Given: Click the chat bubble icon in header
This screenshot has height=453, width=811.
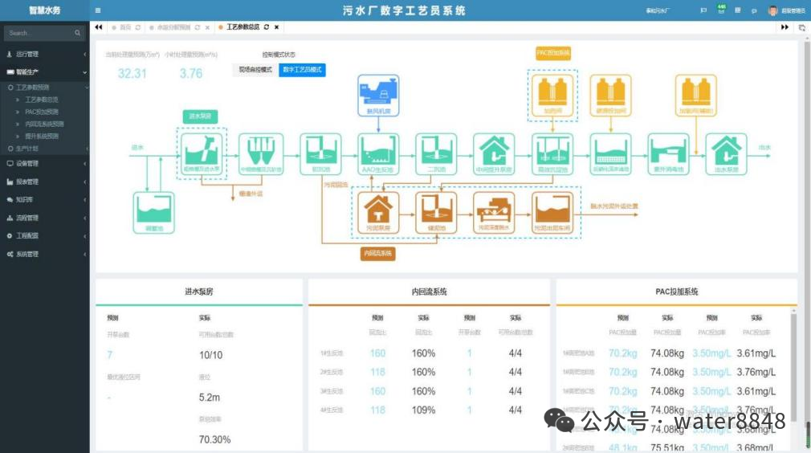Looking at the screenshot, I should pos(754,11).
